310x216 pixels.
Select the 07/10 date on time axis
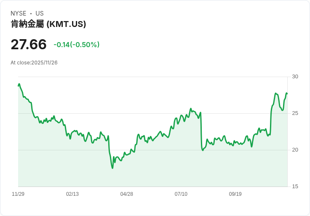[181, 194]
